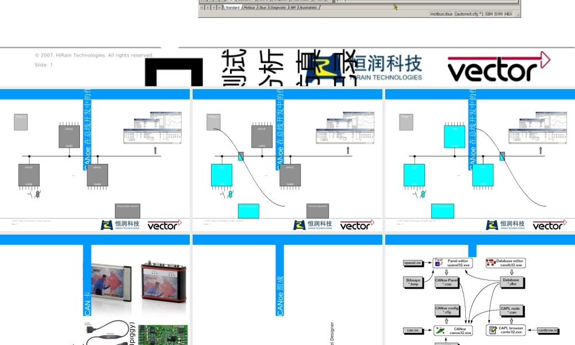The height and width of the screenshot is (345, 575).
Task: Click the CANoe config *.cfg box
Action: pos(447,310)
